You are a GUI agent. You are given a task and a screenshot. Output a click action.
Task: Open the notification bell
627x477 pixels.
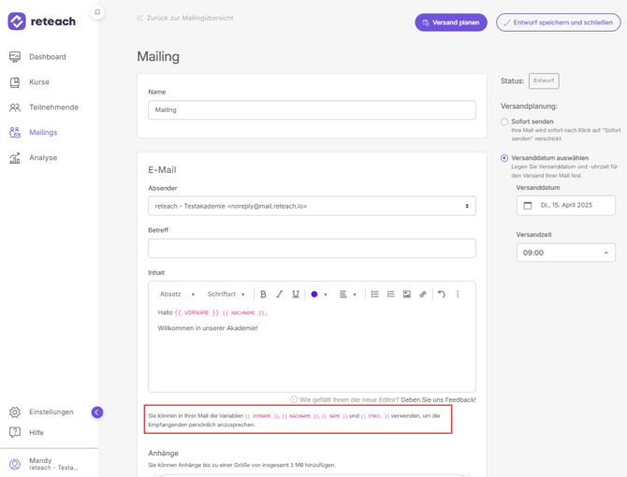tap(97, 12)
